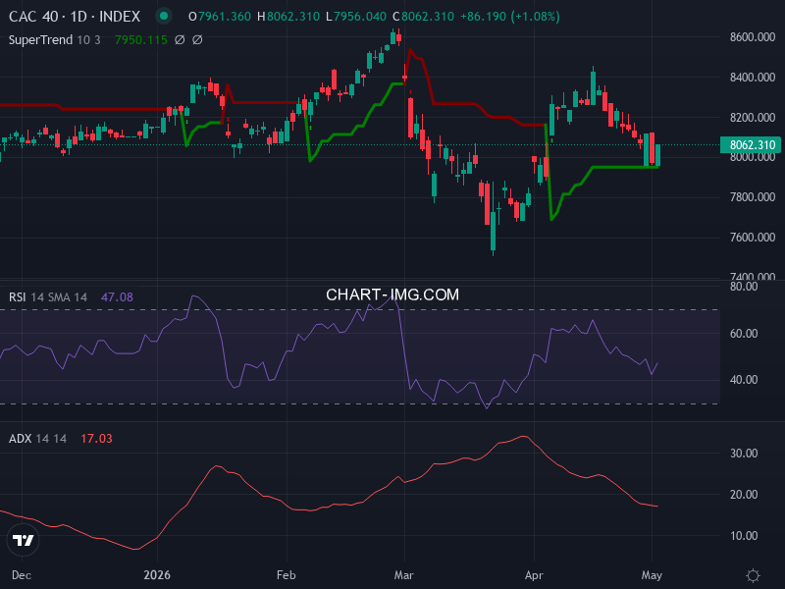Image resolution: width=785 pixels, height=589 pixels.
Task: Click the RSI 80.00 axis label
Action: 744,287
